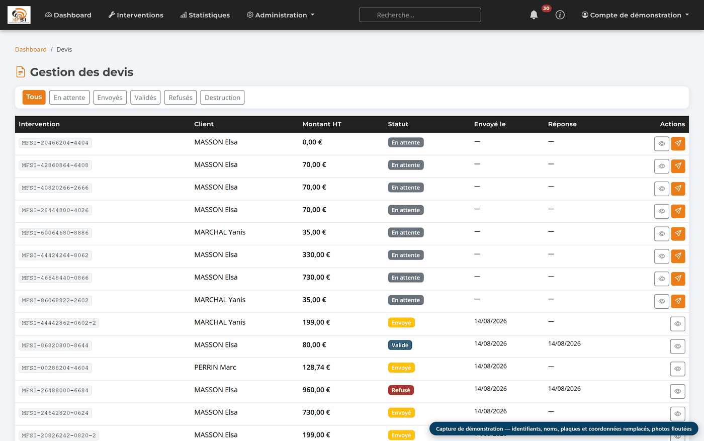704x441 pixels.
Task: Open the notifications bell
Action: [x=534, y=15]
